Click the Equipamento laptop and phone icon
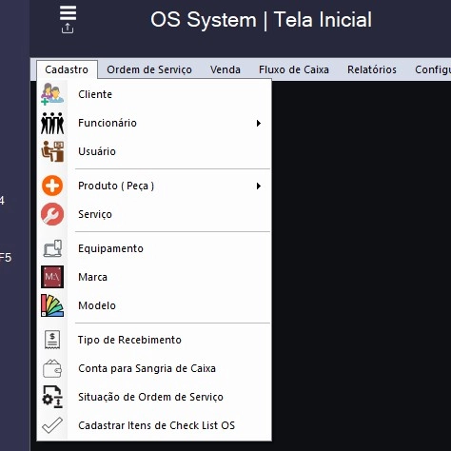This screenshot has height=451, width=451. (x=52, y=248)
